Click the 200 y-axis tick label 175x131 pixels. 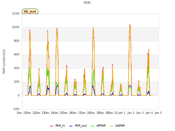point(17,82)
